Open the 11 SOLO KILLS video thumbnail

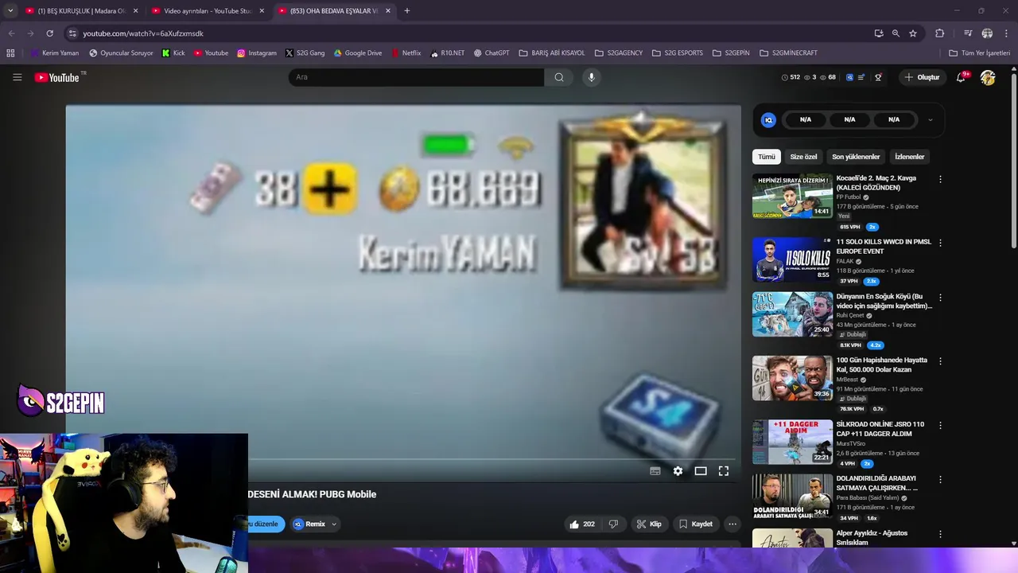[792, 259]
